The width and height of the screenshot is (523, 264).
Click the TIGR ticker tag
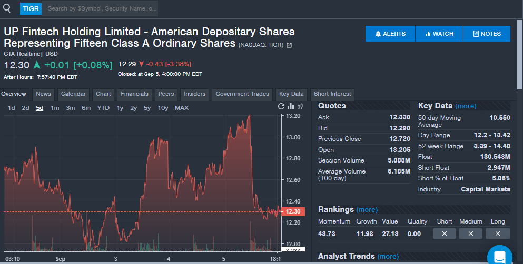tap(31, 8)
